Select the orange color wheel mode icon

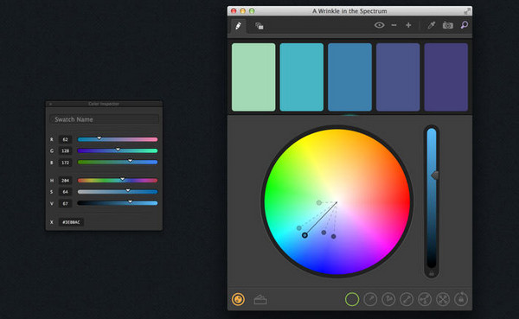(238, 299)
